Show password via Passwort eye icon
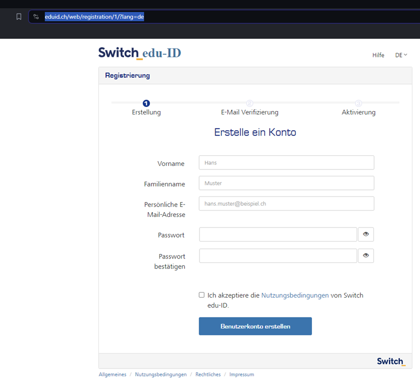This screenshot has width=420, height=383. coord(366,234)
